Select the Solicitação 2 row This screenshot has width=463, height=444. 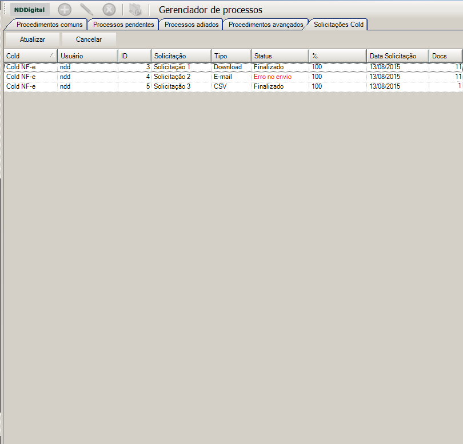coord(233,77)
